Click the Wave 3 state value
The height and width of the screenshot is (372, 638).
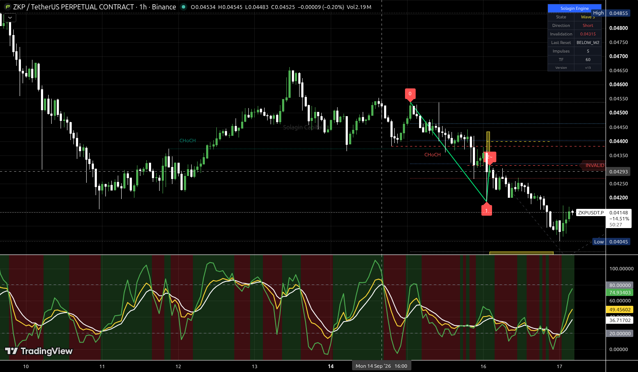(x=588, y=17)
